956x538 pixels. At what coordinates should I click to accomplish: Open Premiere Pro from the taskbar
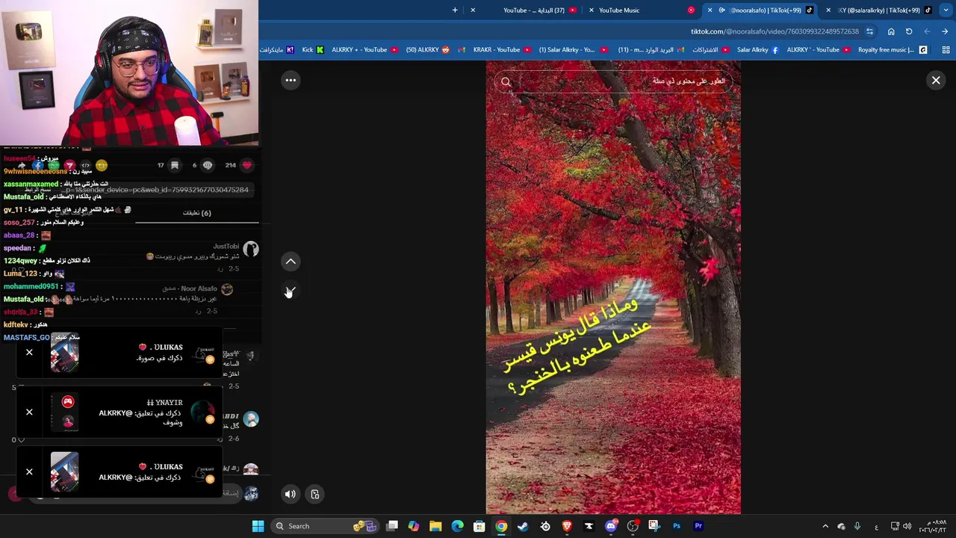coord(698,526)
